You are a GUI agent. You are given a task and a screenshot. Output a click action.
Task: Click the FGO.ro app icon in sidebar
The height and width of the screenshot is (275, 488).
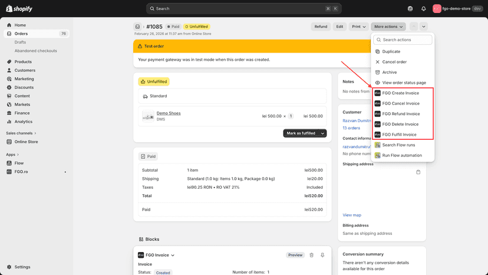pos(9,172)
